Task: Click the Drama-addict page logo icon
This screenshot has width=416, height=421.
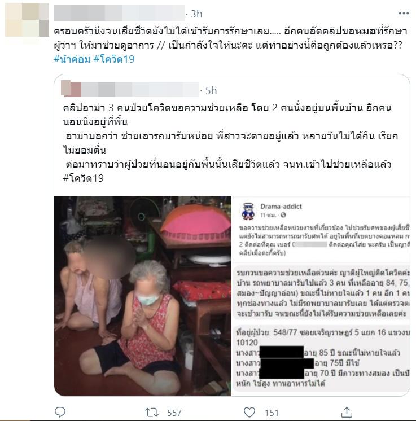Action: 248,211
